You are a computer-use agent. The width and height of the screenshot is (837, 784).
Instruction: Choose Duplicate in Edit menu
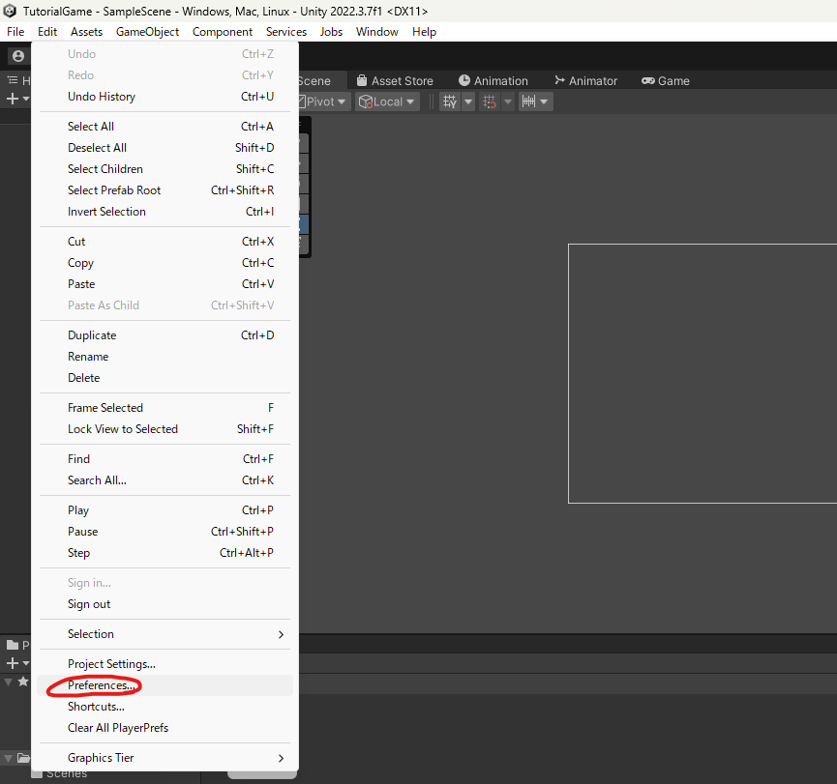(164, 335)
